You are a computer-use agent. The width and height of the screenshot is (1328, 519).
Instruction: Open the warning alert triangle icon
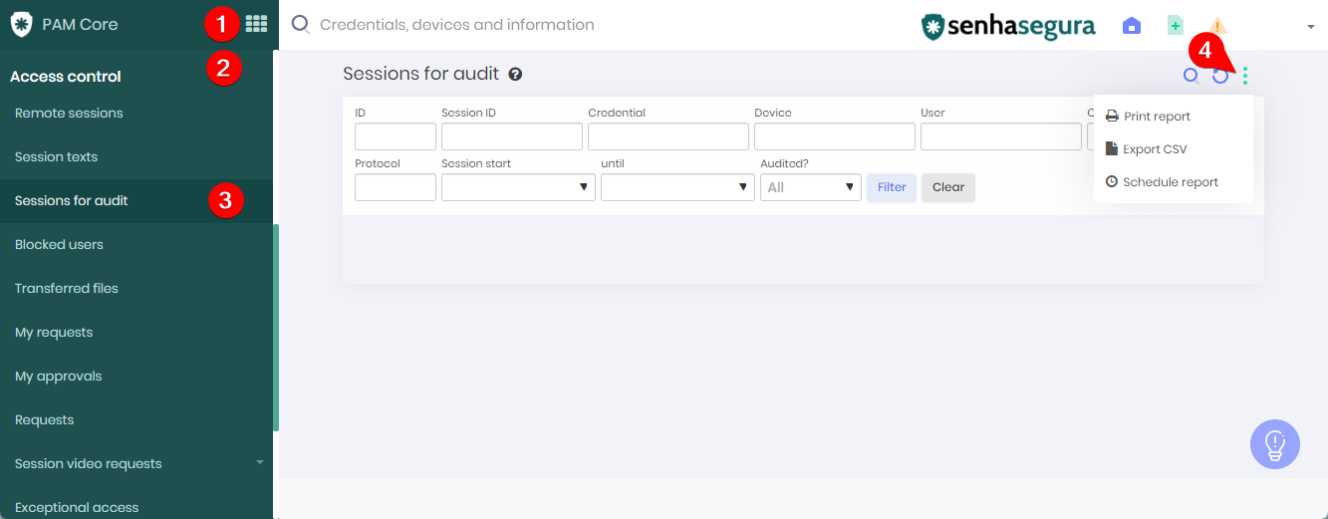point(1217,27)
